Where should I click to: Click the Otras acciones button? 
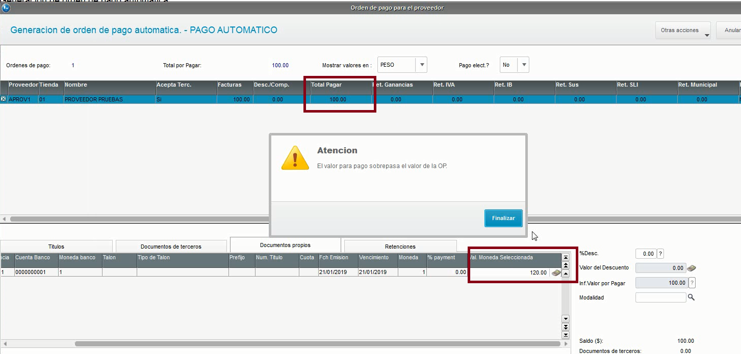pos(683,31)
